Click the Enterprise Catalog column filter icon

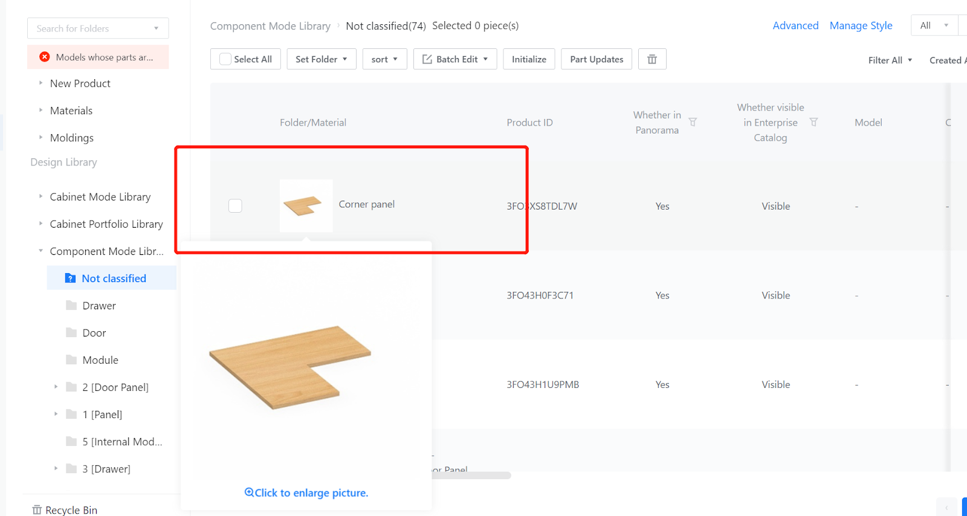813,122
